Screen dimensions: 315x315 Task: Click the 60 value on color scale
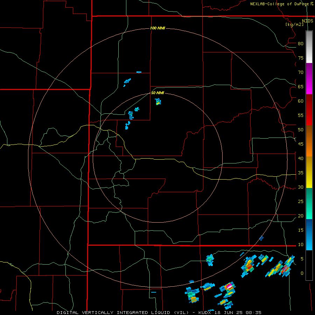pos(301,101)
